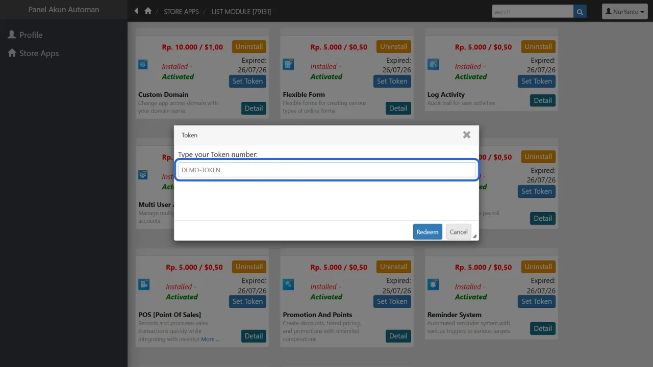Viewport: 653px width, 367px height.
Task: Set Token on the payroll module card
Action: tap(537, 191)
